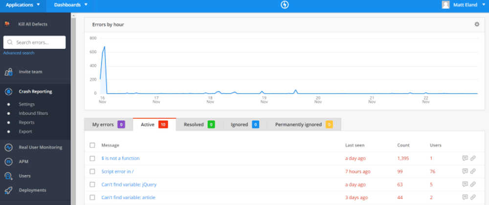Click the Message column header

pos(110,145)
